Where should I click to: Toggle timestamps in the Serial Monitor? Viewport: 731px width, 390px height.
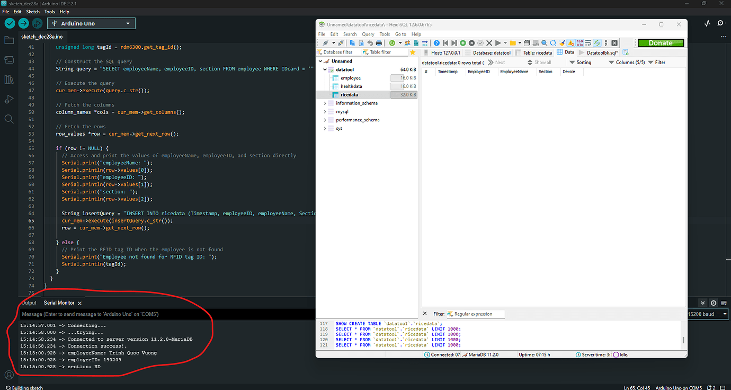click(714, 303)
